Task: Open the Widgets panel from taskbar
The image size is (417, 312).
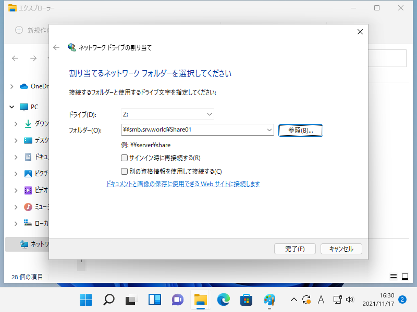Action: point(155,300)
